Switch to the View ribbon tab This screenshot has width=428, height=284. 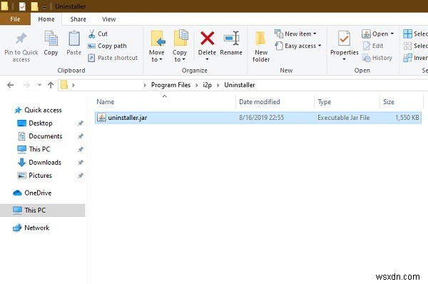tap(108, 19)
